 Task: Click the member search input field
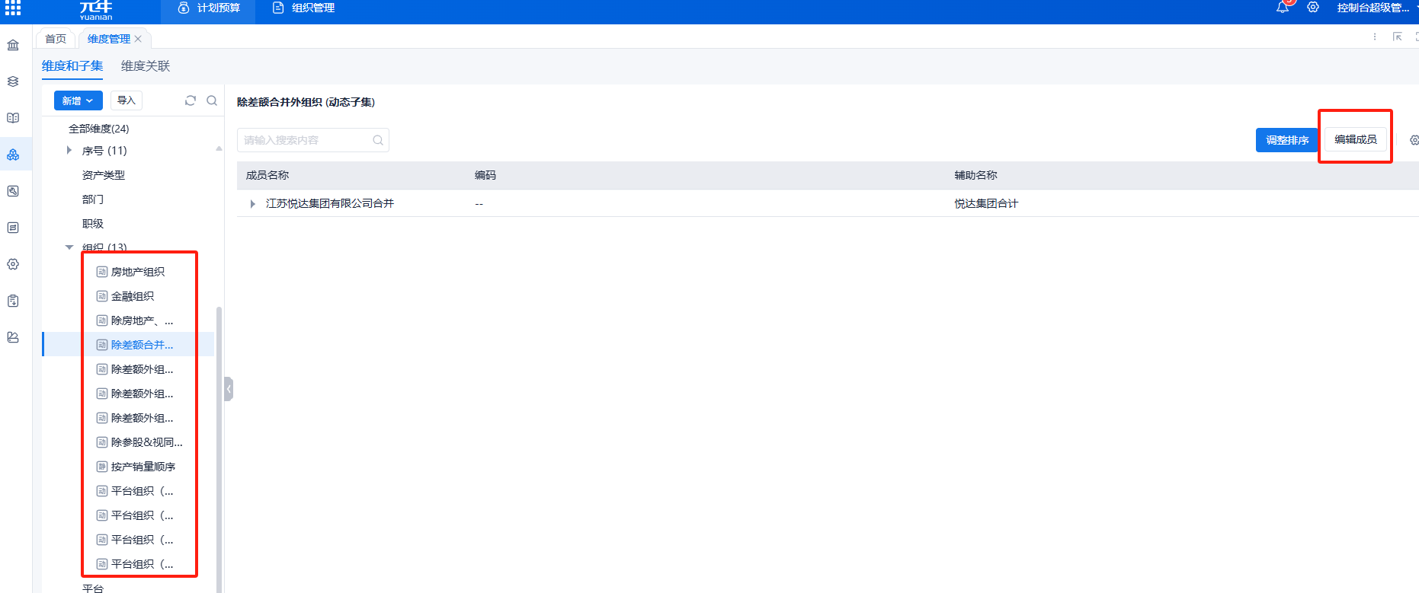click(305, 140)
